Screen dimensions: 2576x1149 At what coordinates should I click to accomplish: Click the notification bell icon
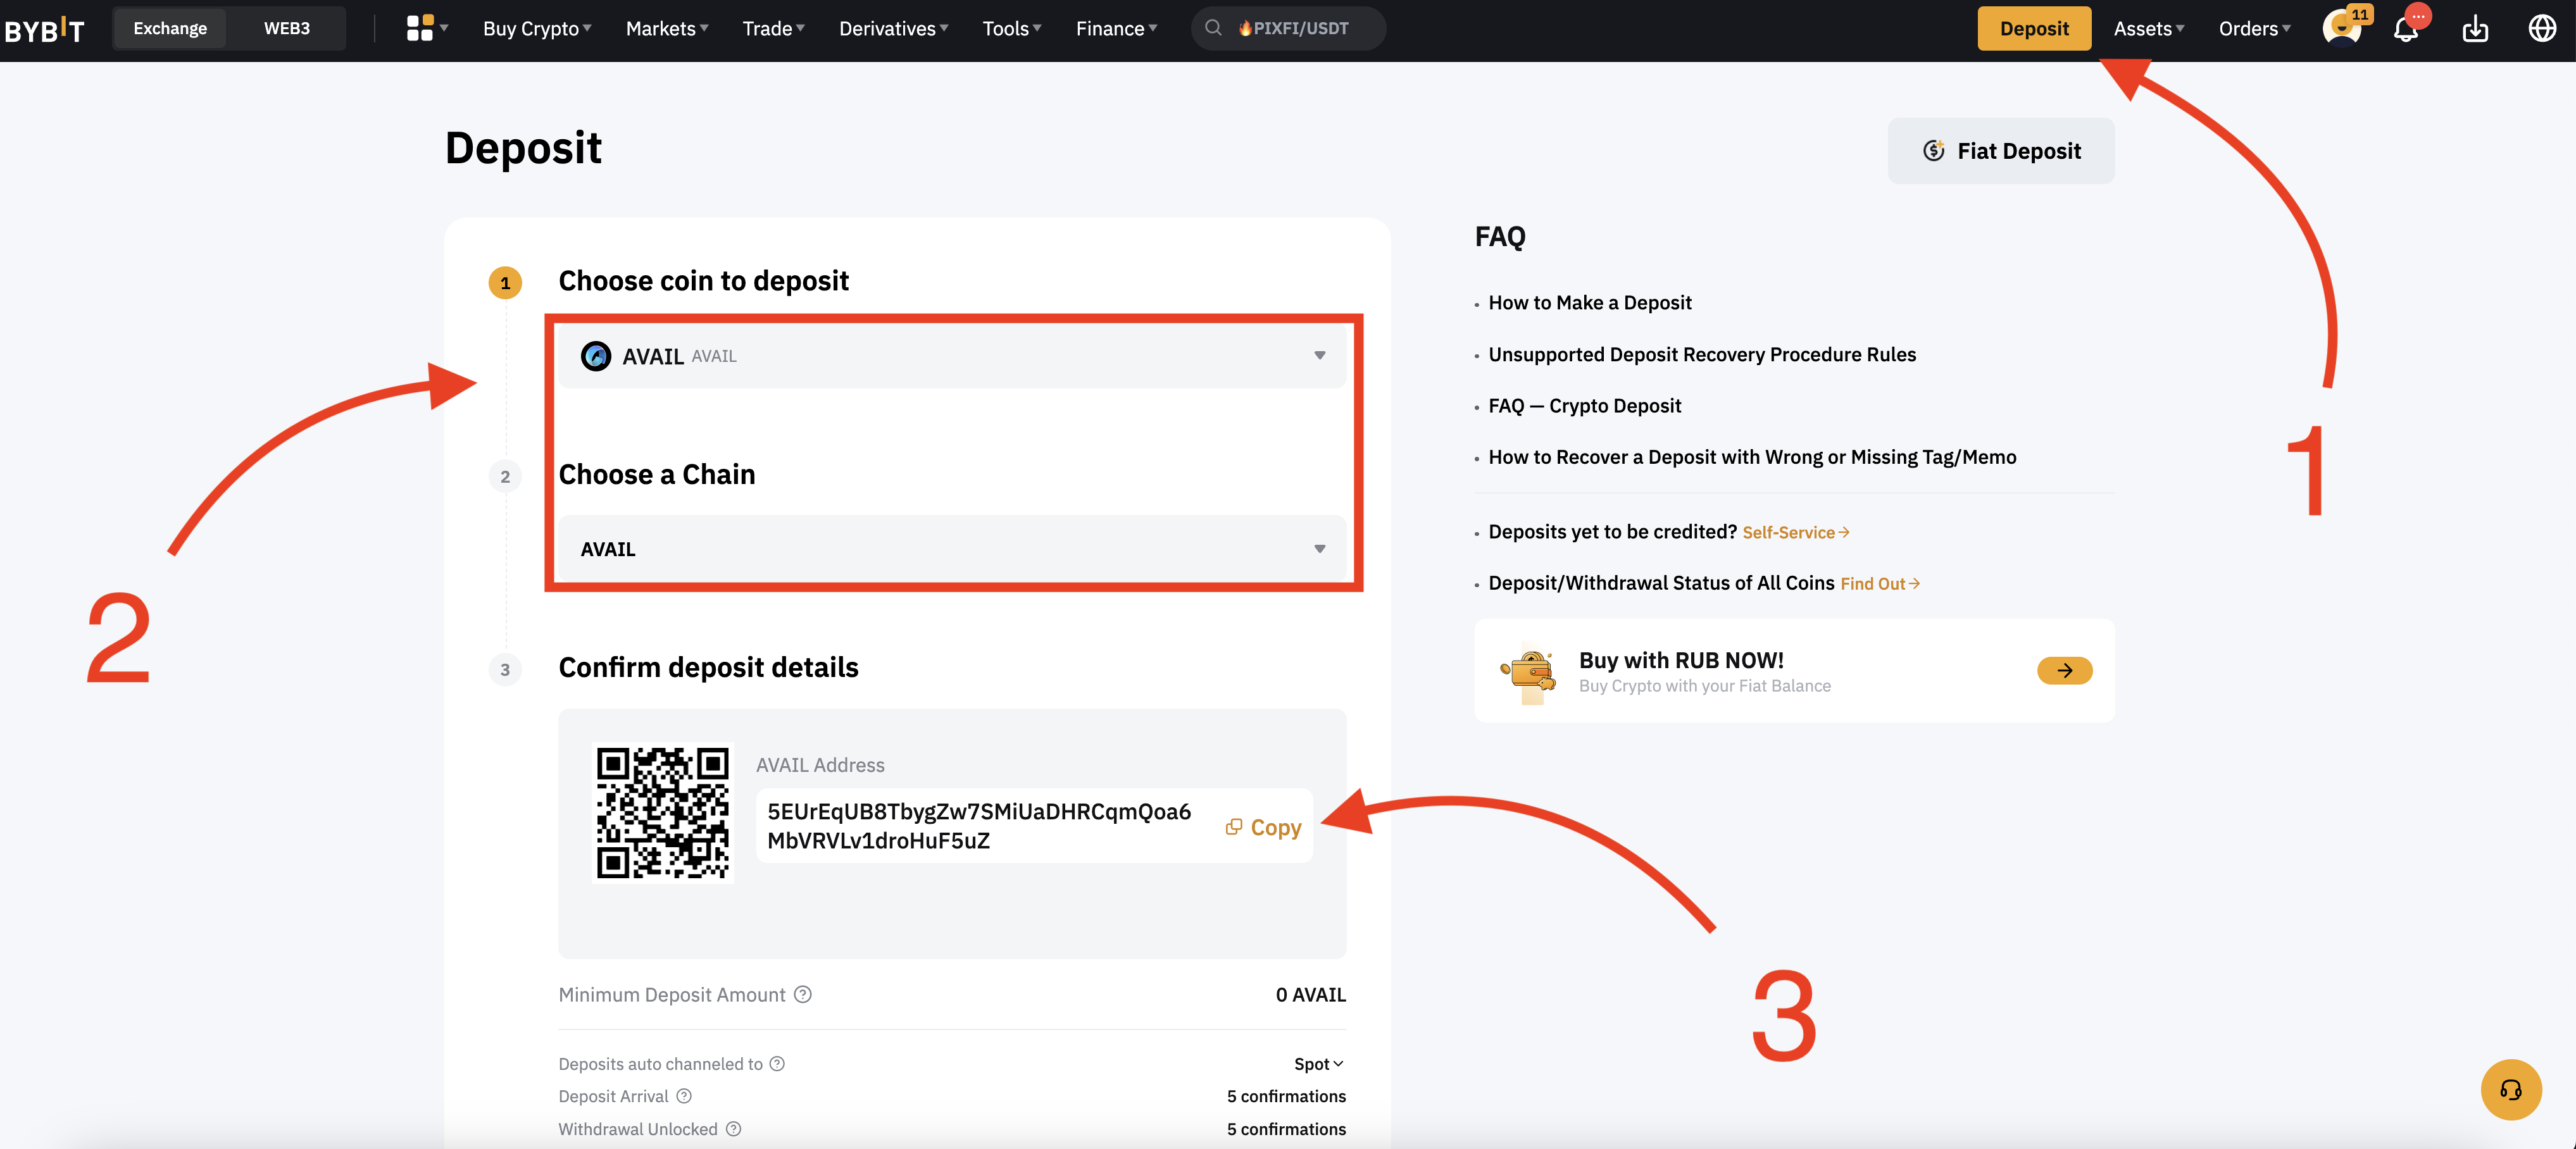coord(2405,29)
